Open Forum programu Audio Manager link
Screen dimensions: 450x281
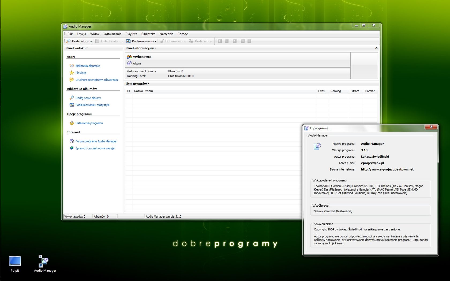point(96,141)
